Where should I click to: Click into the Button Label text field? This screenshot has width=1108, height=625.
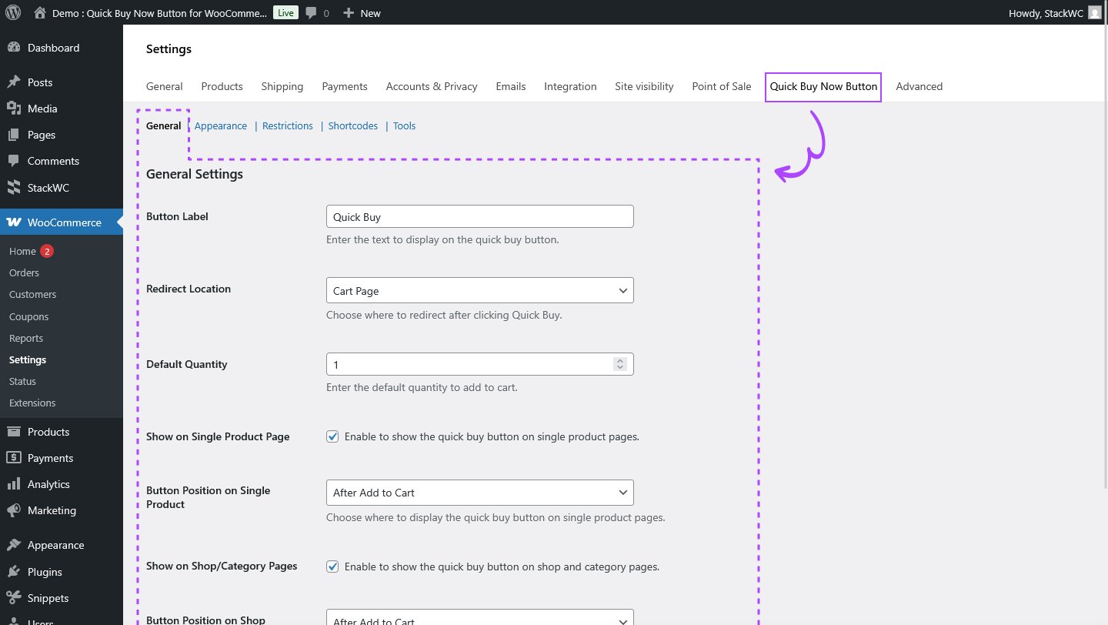tap(479, 217)
